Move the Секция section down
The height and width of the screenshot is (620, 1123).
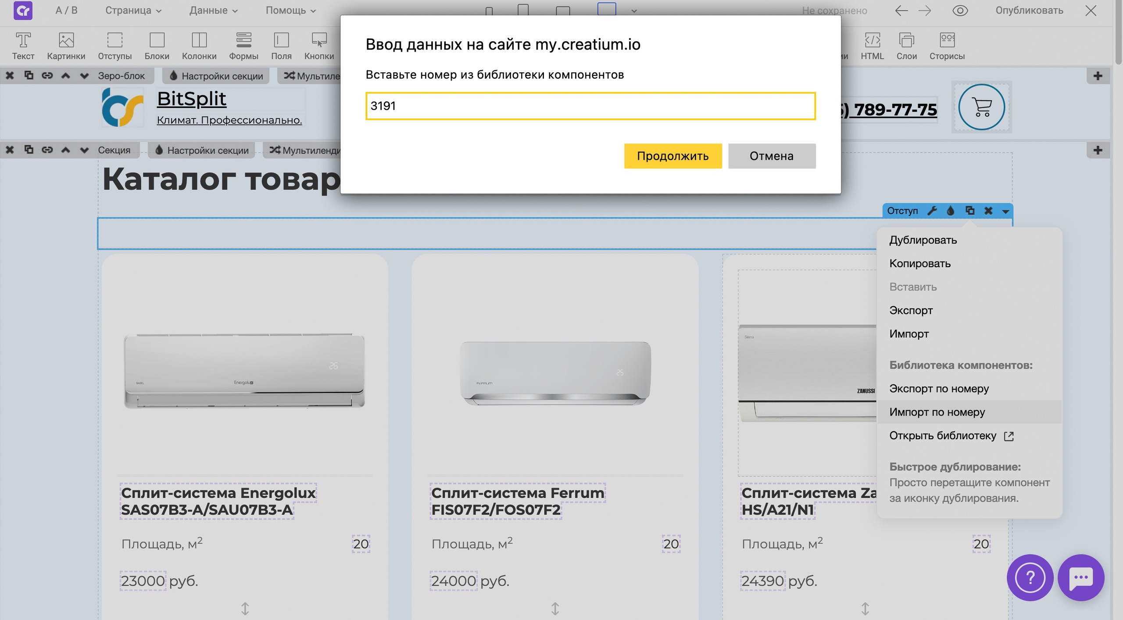pos(84,150)
